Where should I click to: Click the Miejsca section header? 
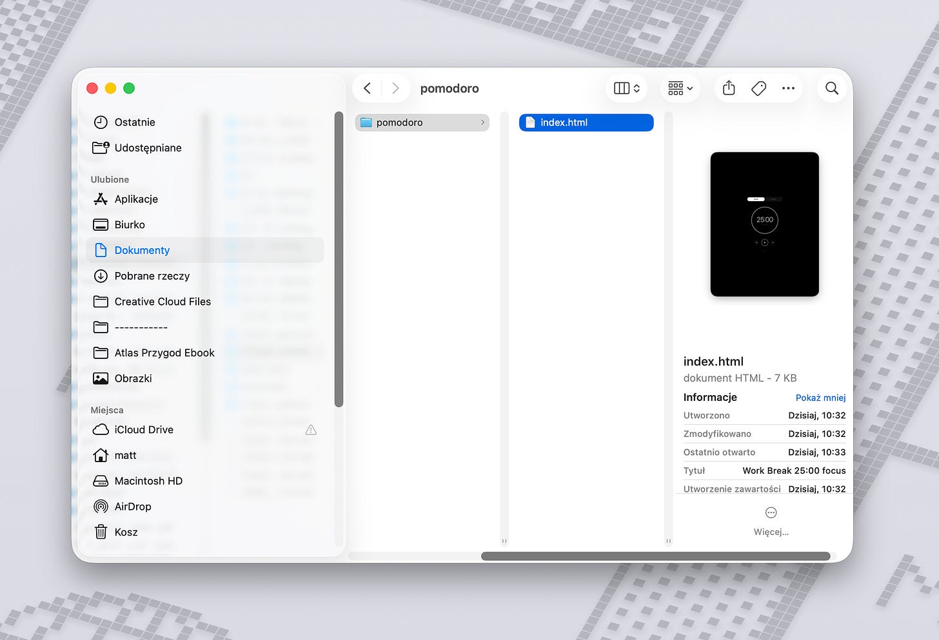107,410
